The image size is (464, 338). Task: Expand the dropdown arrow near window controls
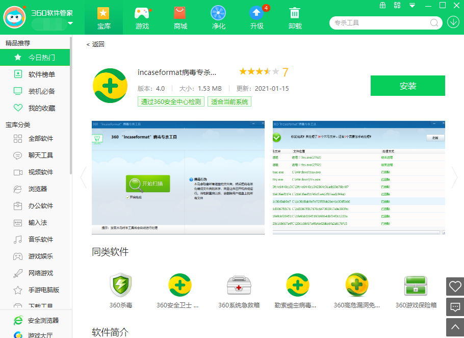pos(411,6)
